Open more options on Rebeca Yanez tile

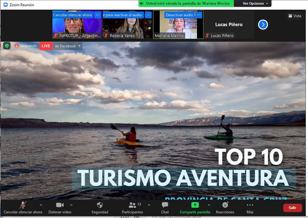tap(148, 15)
